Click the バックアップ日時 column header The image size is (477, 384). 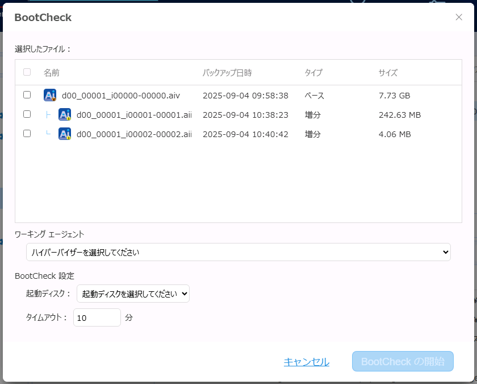[227, 73]
